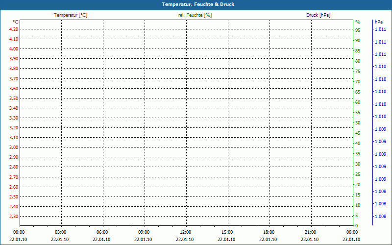Image resolution: width=392 pixels, height=245 pixels.
Task: Click the 35 humidity axis value
Action: click(x=358, y=154)
